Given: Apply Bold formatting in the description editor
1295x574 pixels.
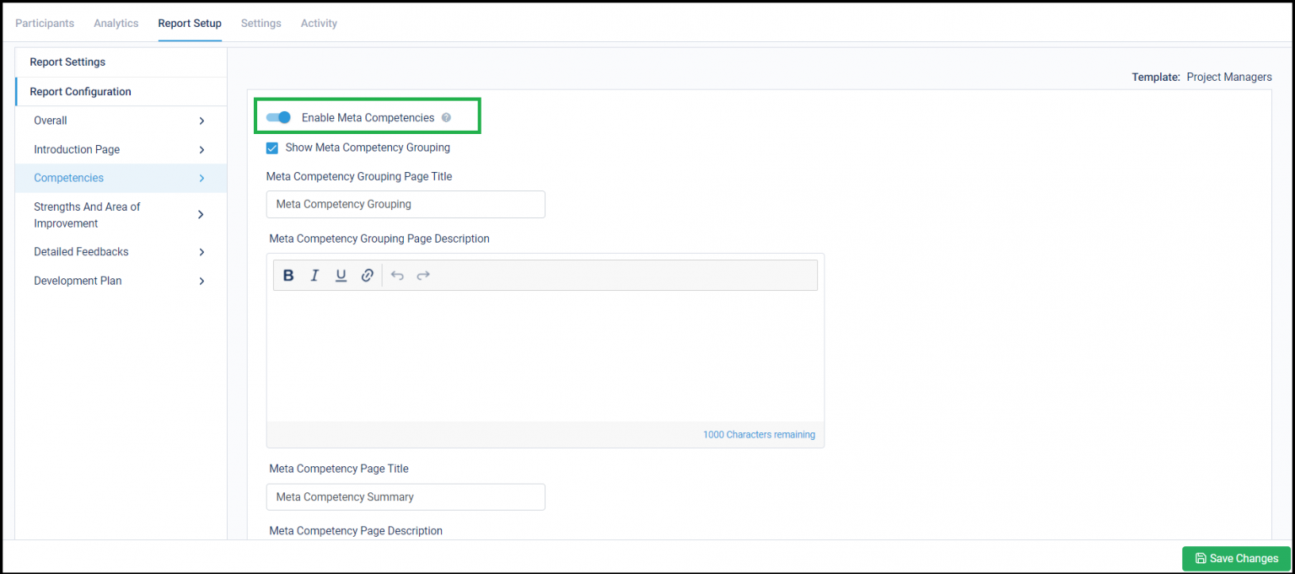Looking at the screenshot, I should pyautogui.click(x=288, y=275).
